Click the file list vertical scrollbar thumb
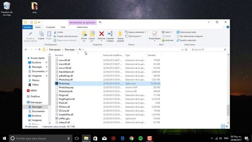 pyautogui.click(x=228, y=110)
